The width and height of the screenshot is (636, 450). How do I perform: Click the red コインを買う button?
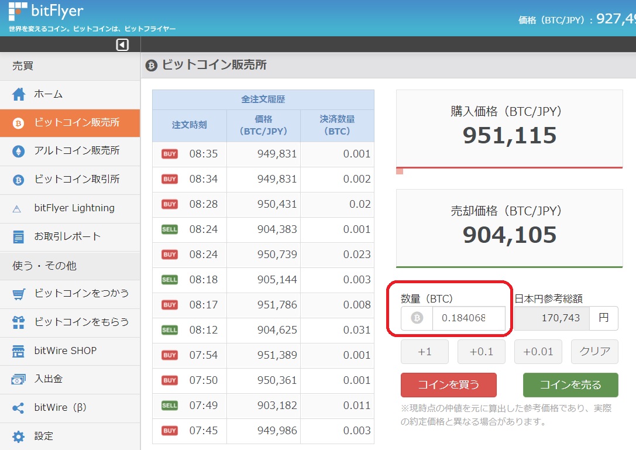pyautogui.click(x=449, y=385)
